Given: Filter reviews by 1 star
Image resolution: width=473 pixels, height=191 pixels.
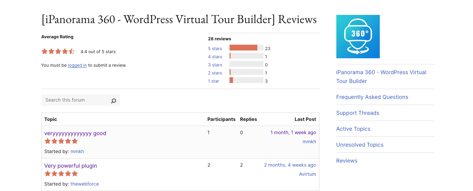Looking at the screenshot, I should [x=214, y=81].
